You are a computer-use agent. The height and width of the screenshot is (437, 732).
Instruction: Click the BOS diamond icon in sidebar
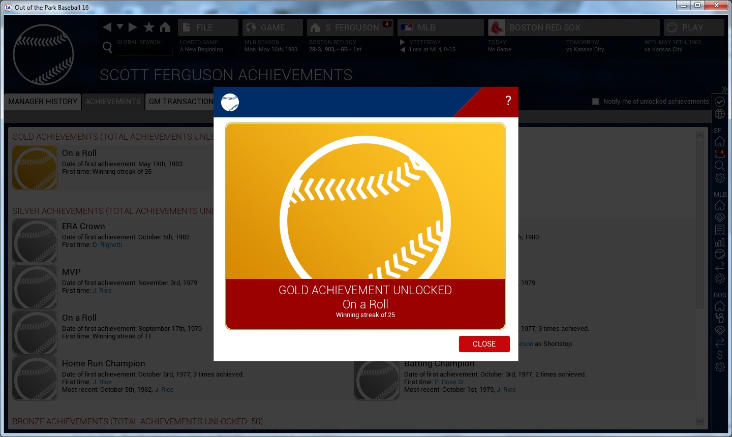[720, 330]
